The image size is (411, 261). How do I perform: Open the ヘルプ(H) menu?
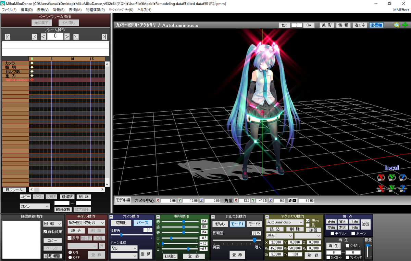coord(144,10)
